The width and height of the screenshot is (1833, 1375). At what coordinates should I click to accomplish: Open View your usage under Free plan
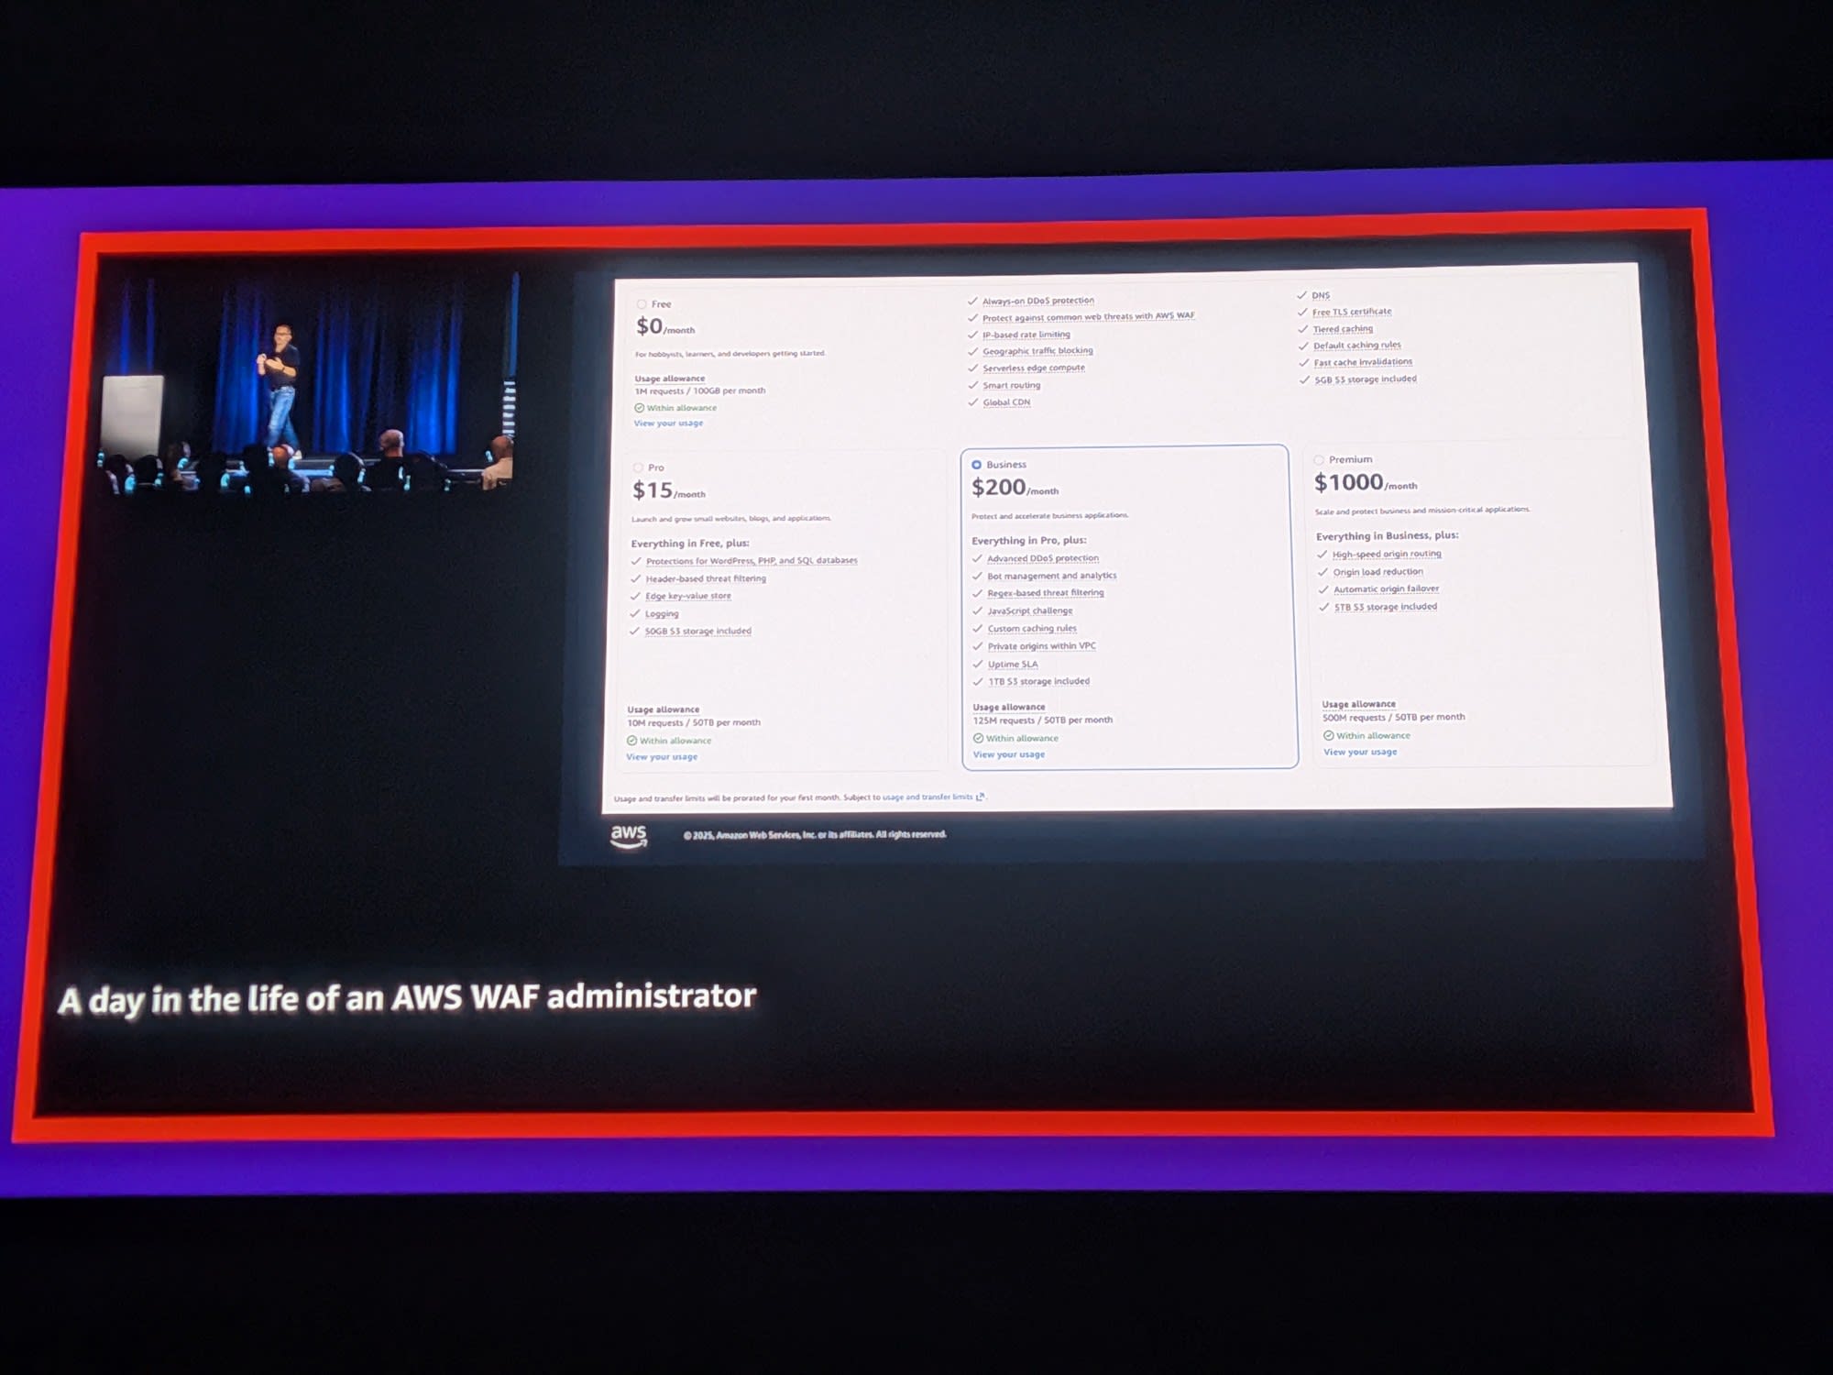tap(668, 423)
